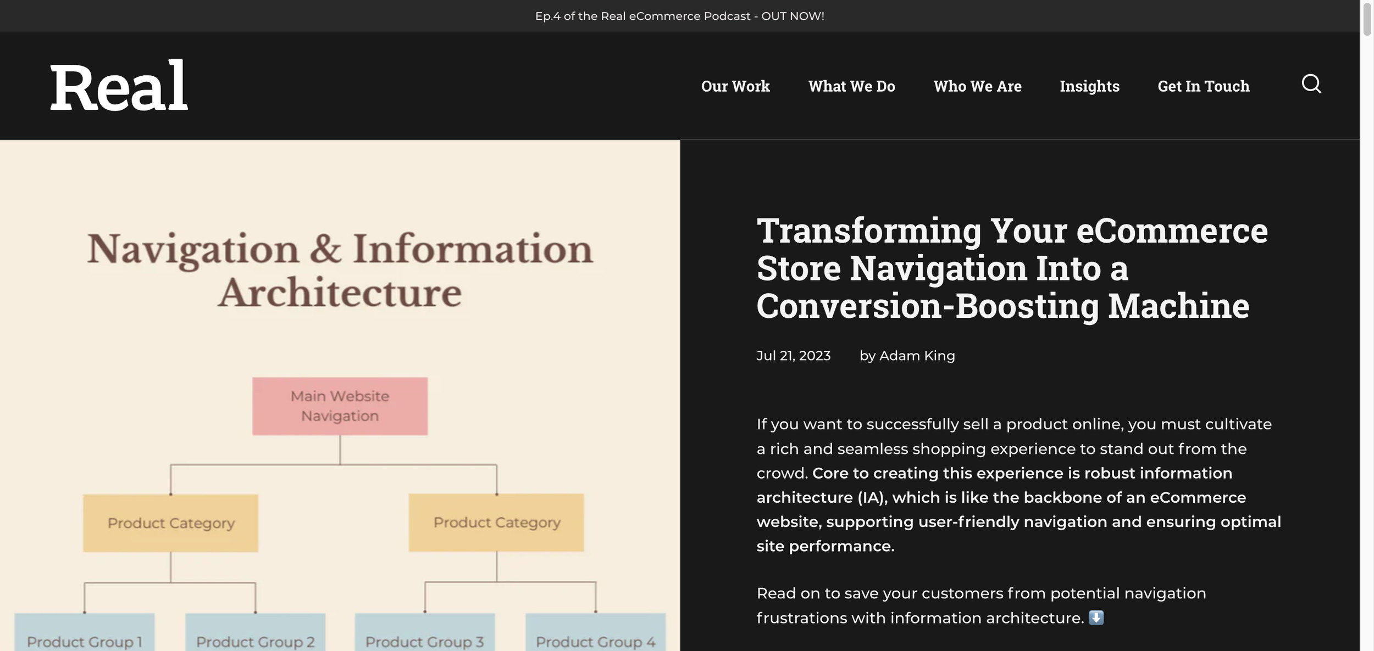Screen dimensions: 1374x651
Task: Go to the Insights page
Action: pos(1089,86)
